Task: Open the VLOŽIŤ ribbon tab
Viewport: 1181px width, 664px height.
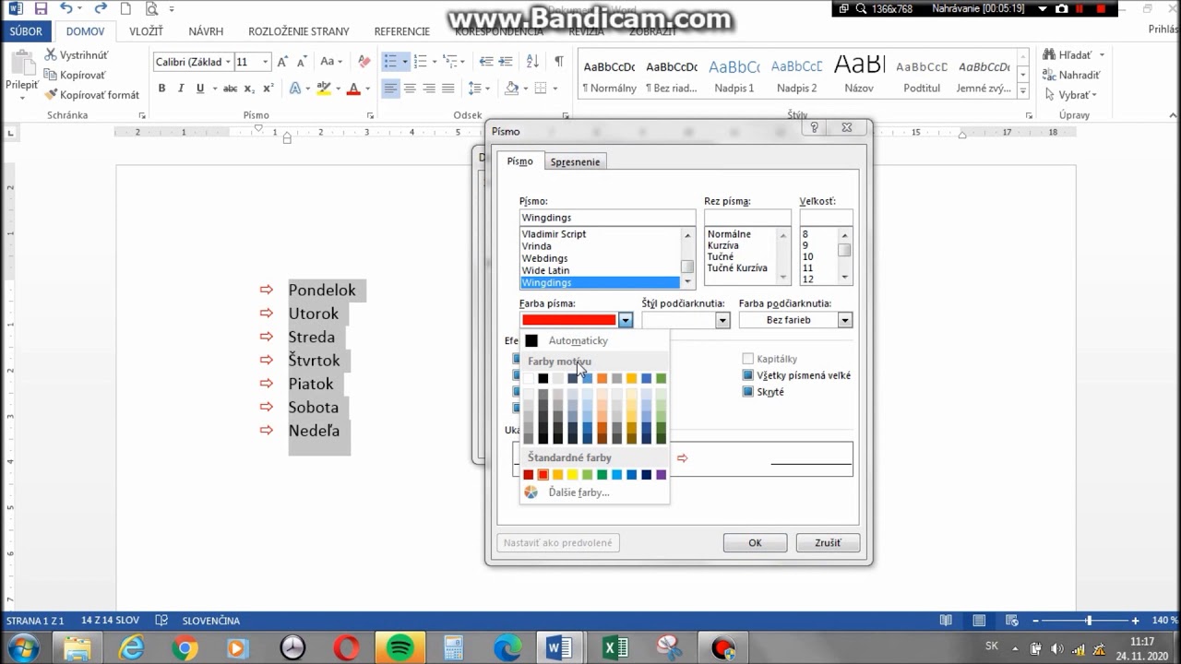Action: tap(146, 31)
